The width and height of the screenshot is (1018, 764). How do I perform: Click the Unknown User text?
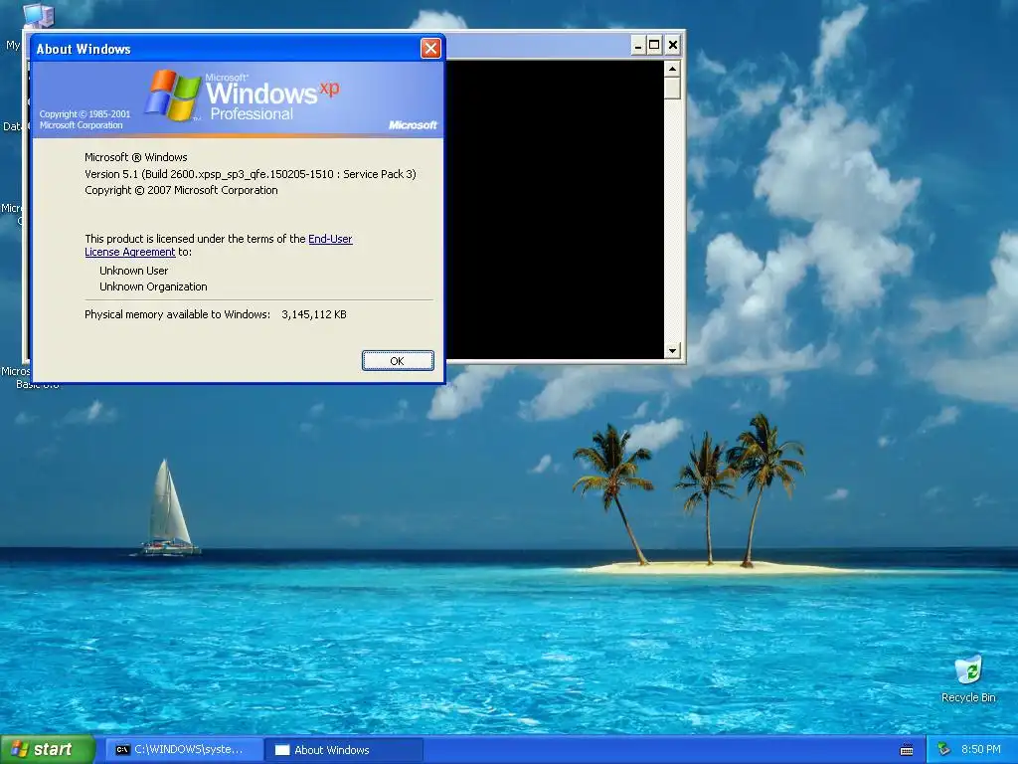coord(134,271)
